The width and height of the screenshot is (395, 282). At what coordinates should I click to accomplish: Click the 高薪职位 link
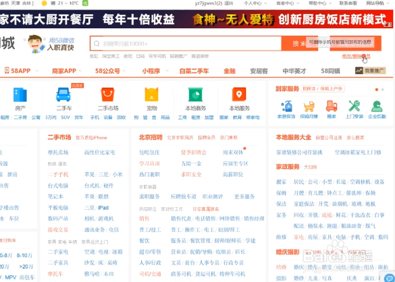pyautogui.click(x=233, y=175)
